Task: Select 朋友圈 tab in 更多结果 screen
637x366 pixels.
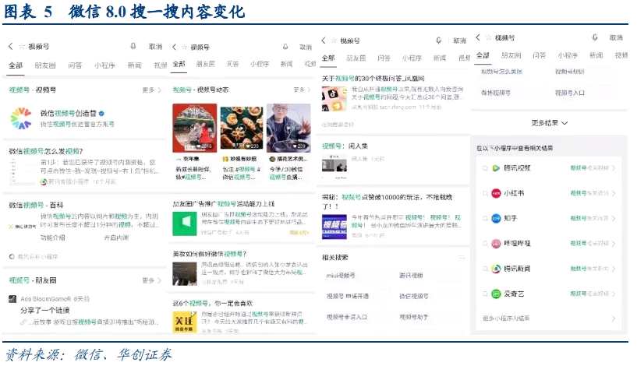Action: [511, 55]
